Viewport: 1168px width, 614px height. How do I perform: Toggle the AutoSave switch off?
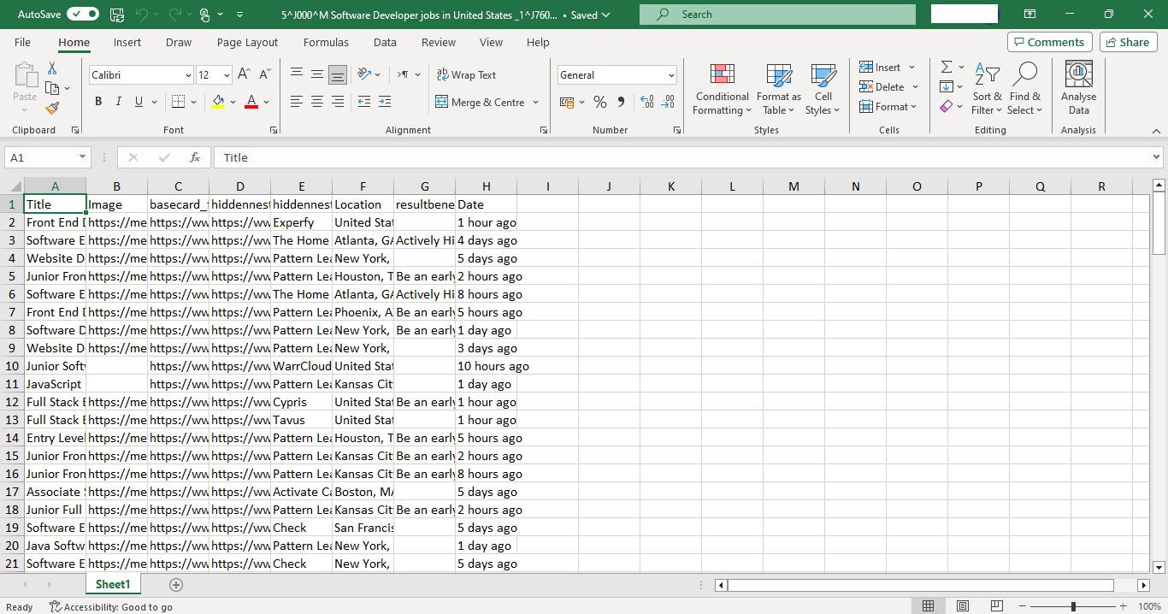click(83, 15)
